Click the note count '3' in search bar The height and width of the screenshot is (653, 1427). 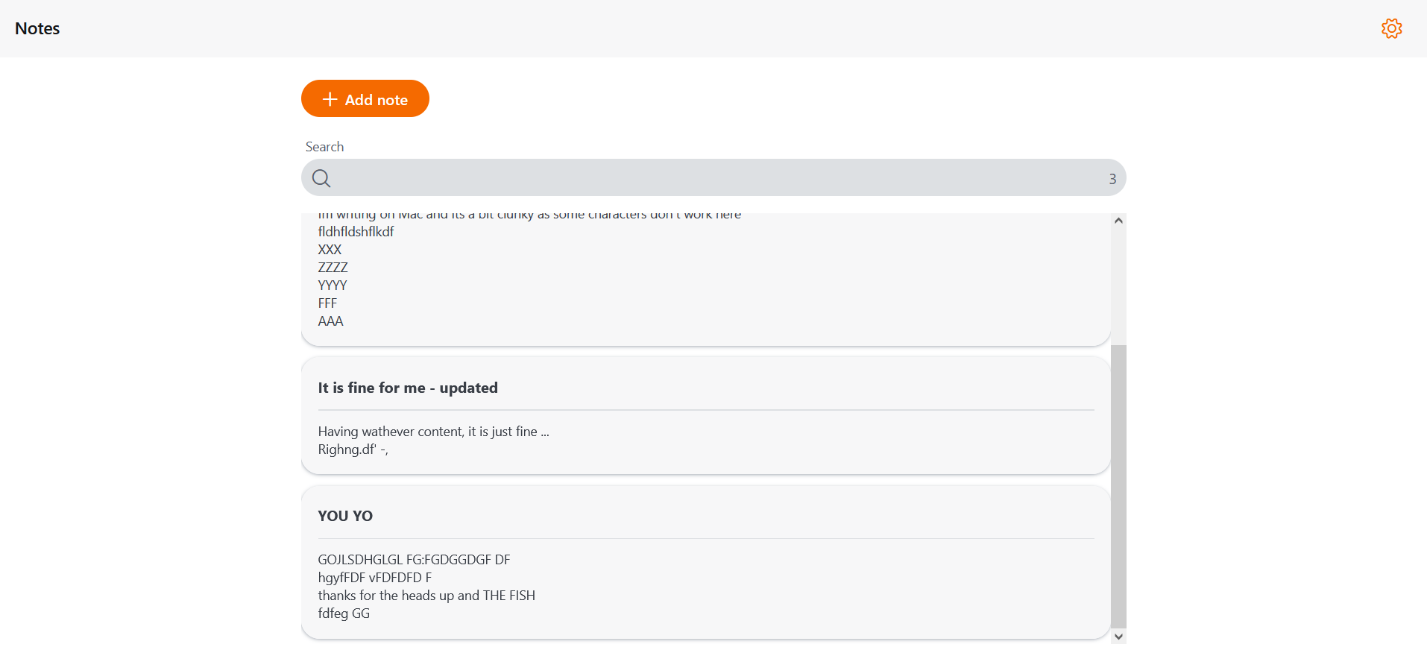pyautogui.click(x=1112, y=179)
